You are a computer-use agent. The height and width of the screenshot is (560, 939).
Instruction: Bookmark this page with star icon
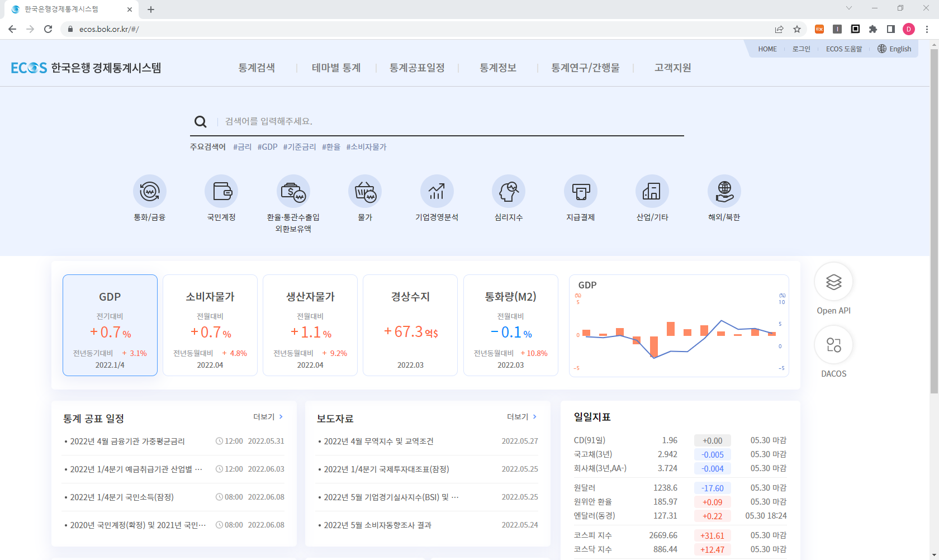pyautogui.click(x=797, y=29)
